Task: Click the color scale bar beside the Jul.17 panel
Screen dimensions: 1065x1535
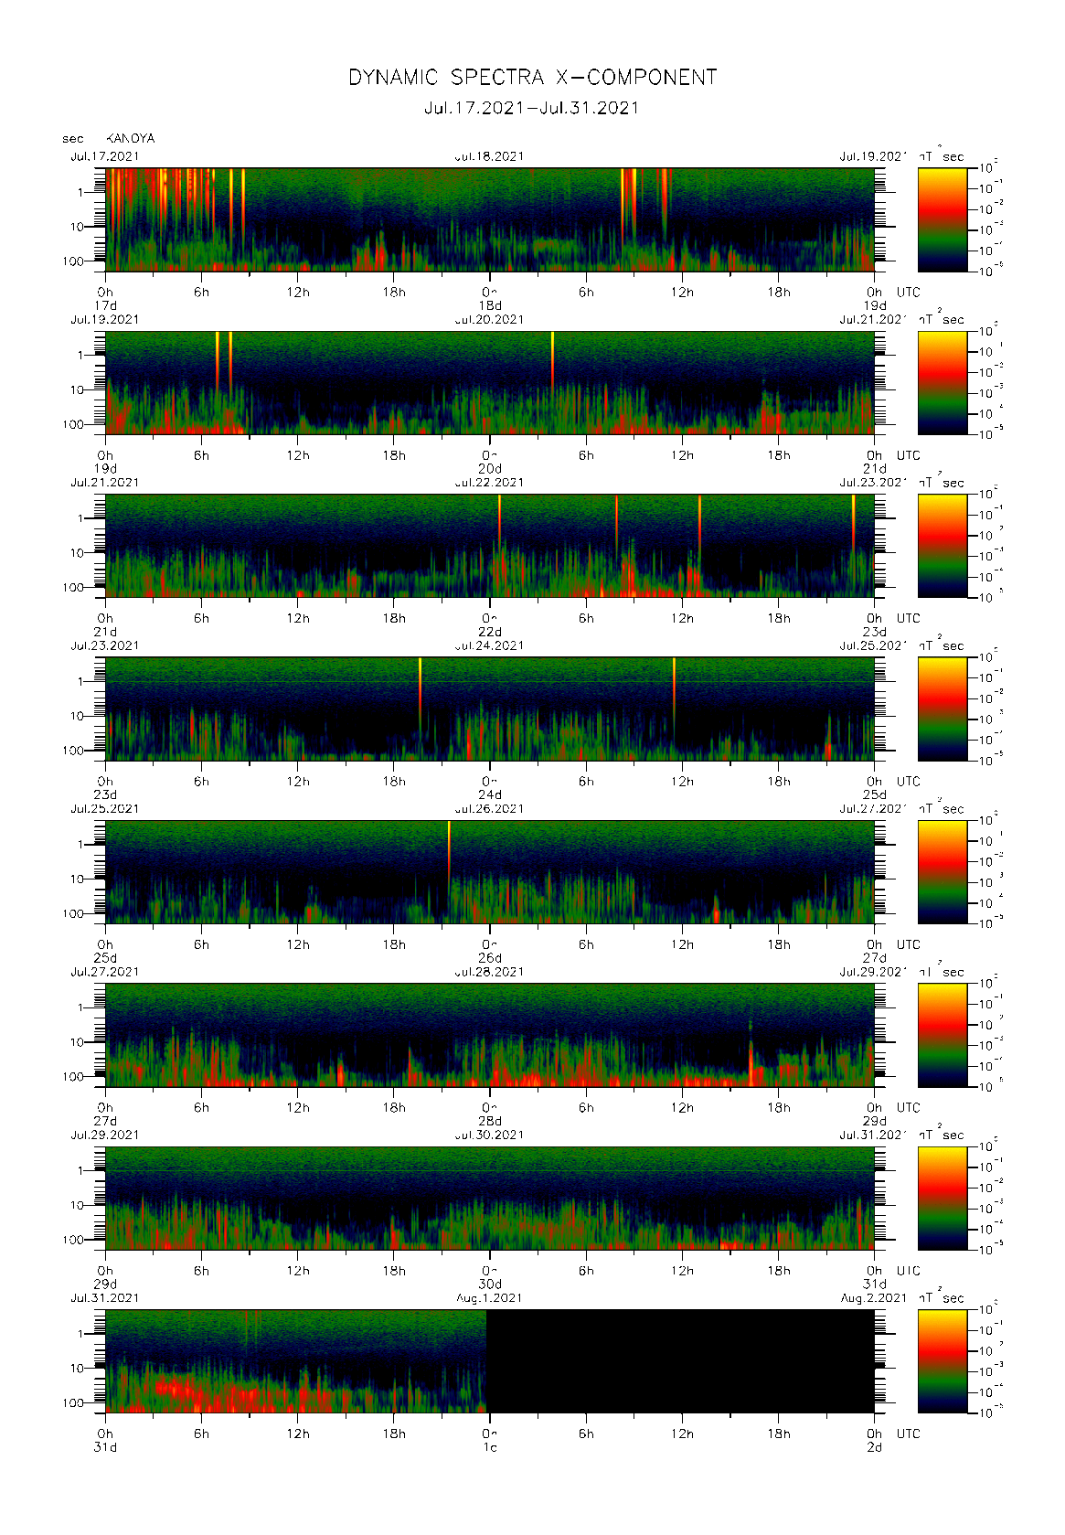Action: 943,219
